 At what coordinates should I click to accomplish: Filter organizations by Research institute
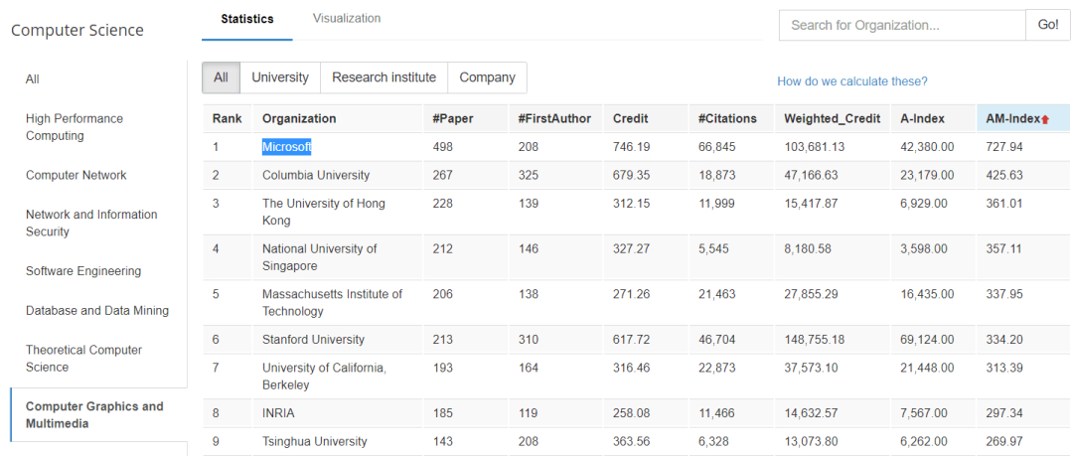383,77
